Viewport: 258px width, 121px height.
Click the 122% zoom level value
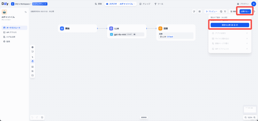coord(250,117)
